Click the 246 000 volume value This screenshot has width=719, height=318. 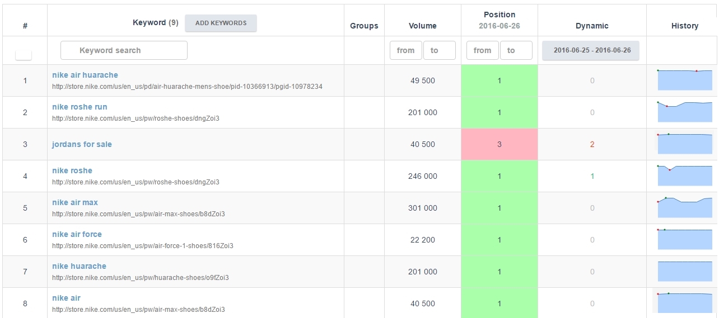click(x=423, y=176)
